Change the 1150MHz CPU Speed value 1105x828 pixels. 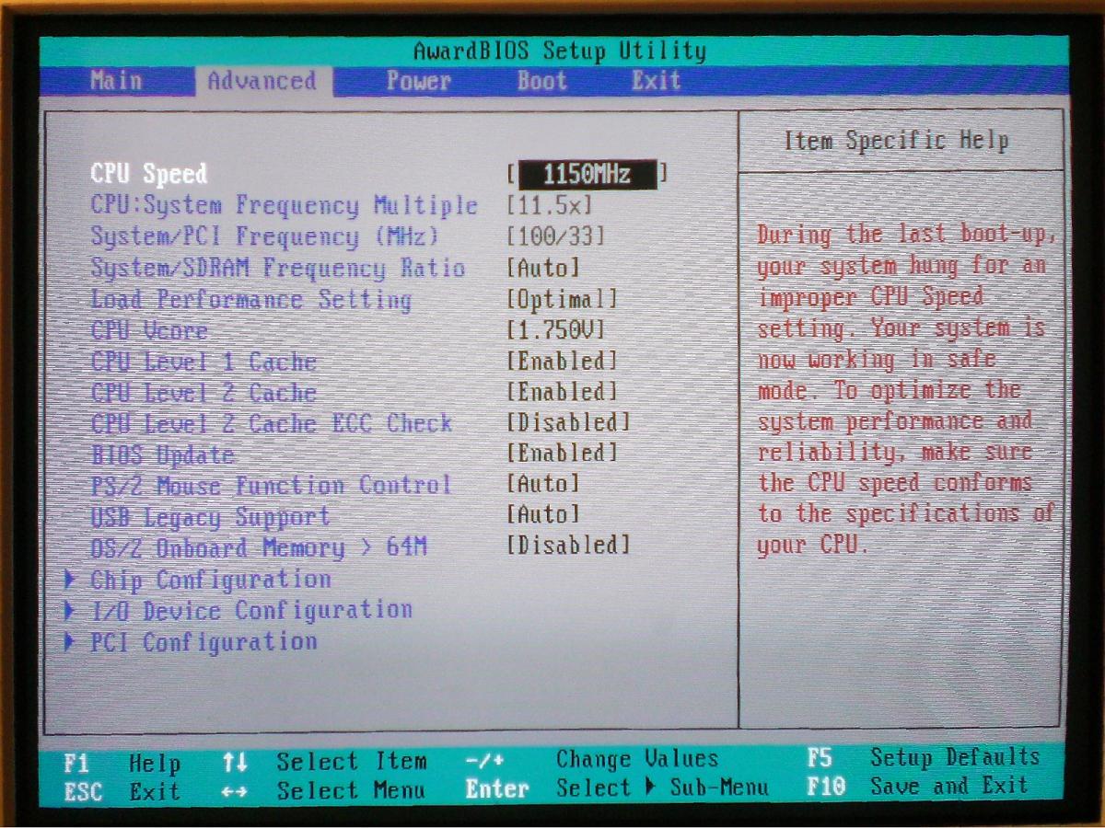click(587, 174)
